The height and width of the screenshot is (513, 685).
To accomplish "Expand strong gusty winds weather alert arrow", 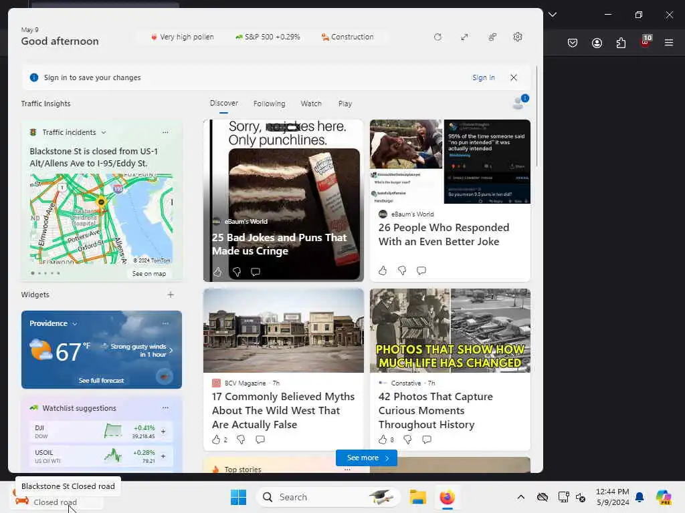I will (x=171, y=350).
